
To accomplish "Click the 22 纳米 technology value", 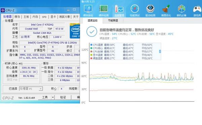I will tap(25, 37).
